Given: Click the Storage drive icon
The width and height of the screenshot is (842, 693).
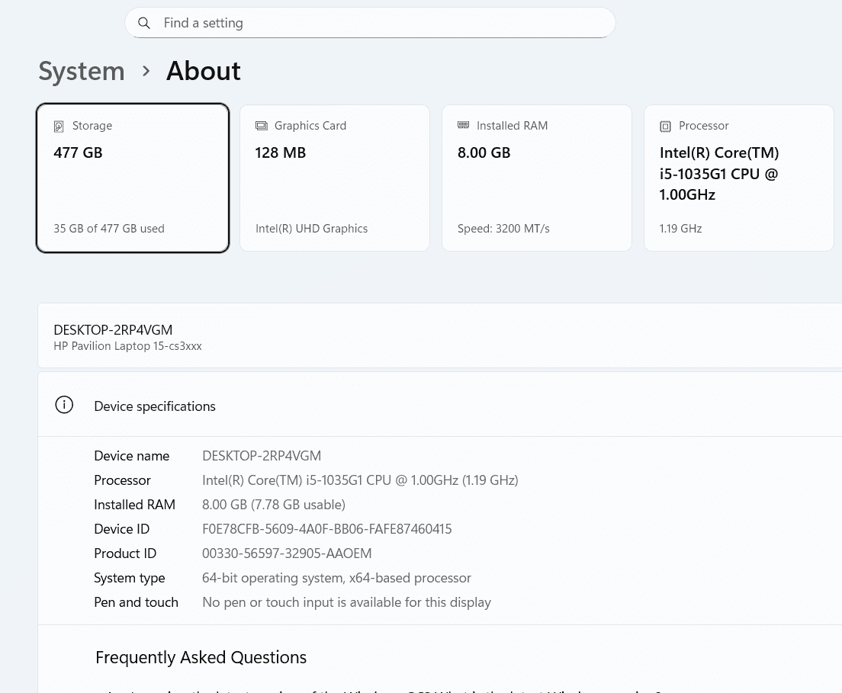Looking at the screenshot, I should [x=59, y=127].
